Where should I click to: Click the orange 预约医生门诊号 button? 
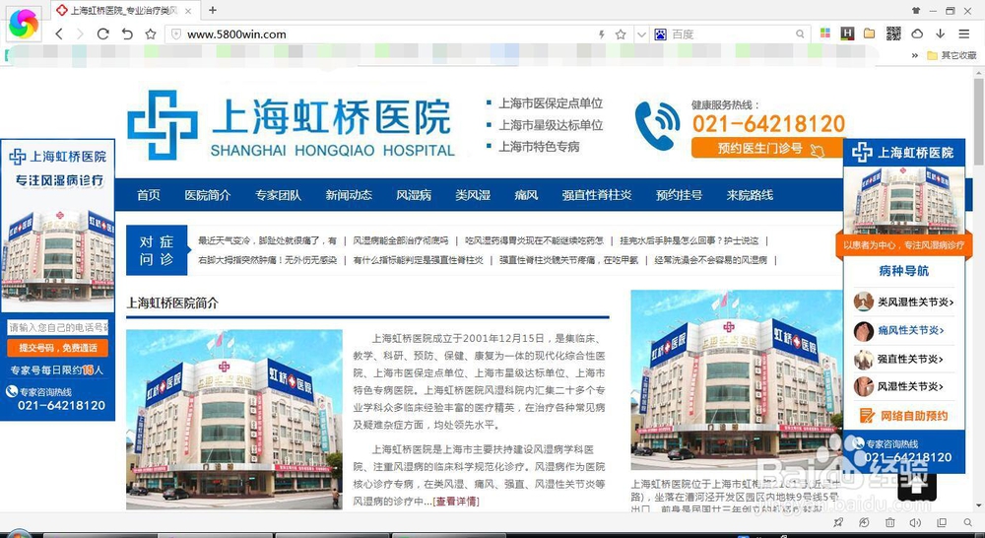pyautogui.click(x=766, y=149)
